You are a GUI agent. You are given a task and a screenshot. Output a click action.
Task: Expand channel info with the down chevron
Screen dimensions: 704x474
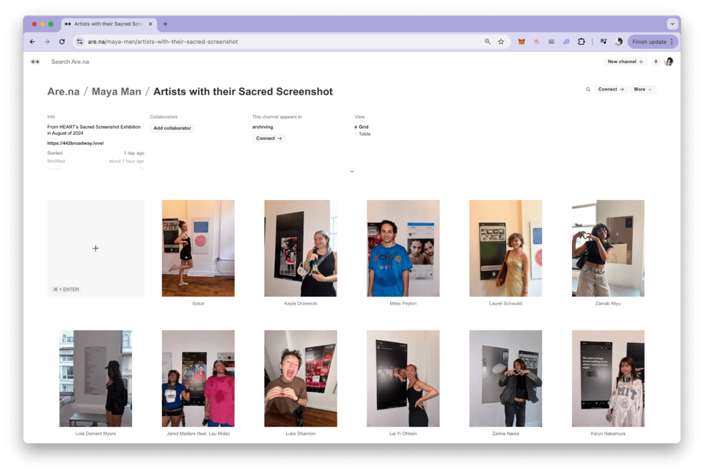[x=352, y=171]
